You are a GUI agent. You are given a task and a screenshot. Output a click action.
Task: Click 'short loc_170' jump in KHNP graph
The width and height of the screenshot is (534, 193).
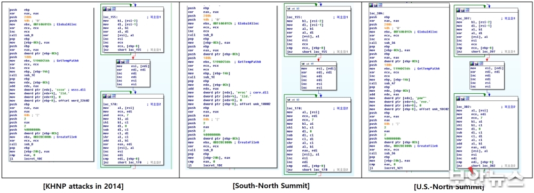point(129,163)
